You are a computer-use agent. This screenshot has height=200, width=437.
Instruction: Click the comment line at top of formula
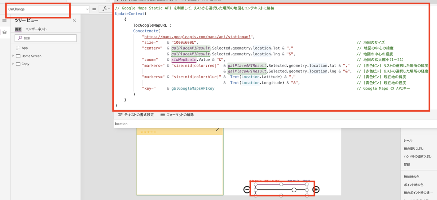point(194,8)
